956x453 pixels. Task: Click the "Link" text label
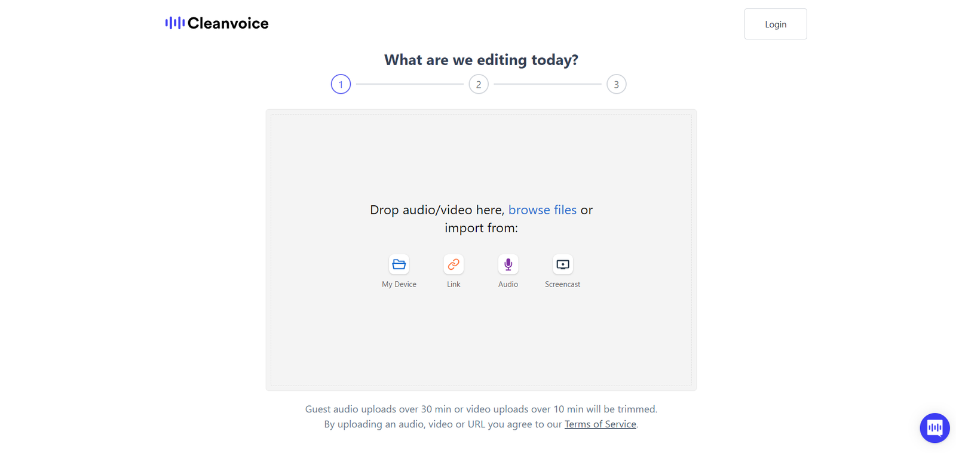(454, 284)
